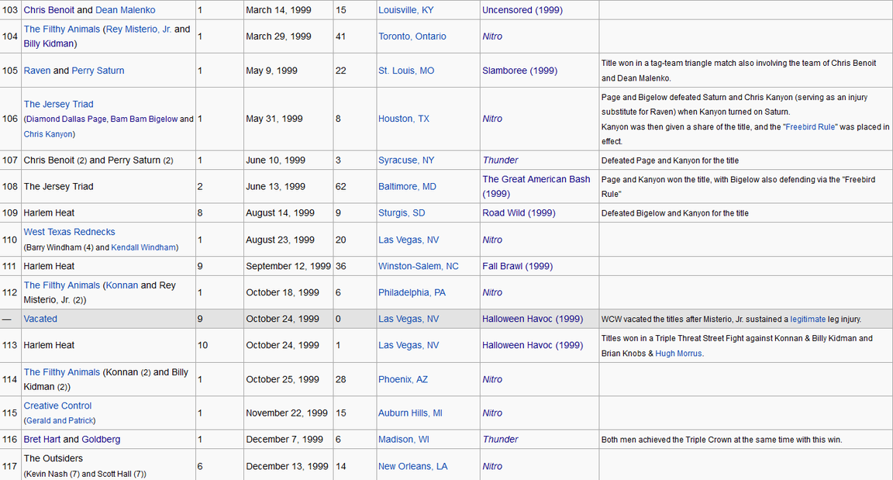Follow the St. Louis, MO link

coord(406,71)
